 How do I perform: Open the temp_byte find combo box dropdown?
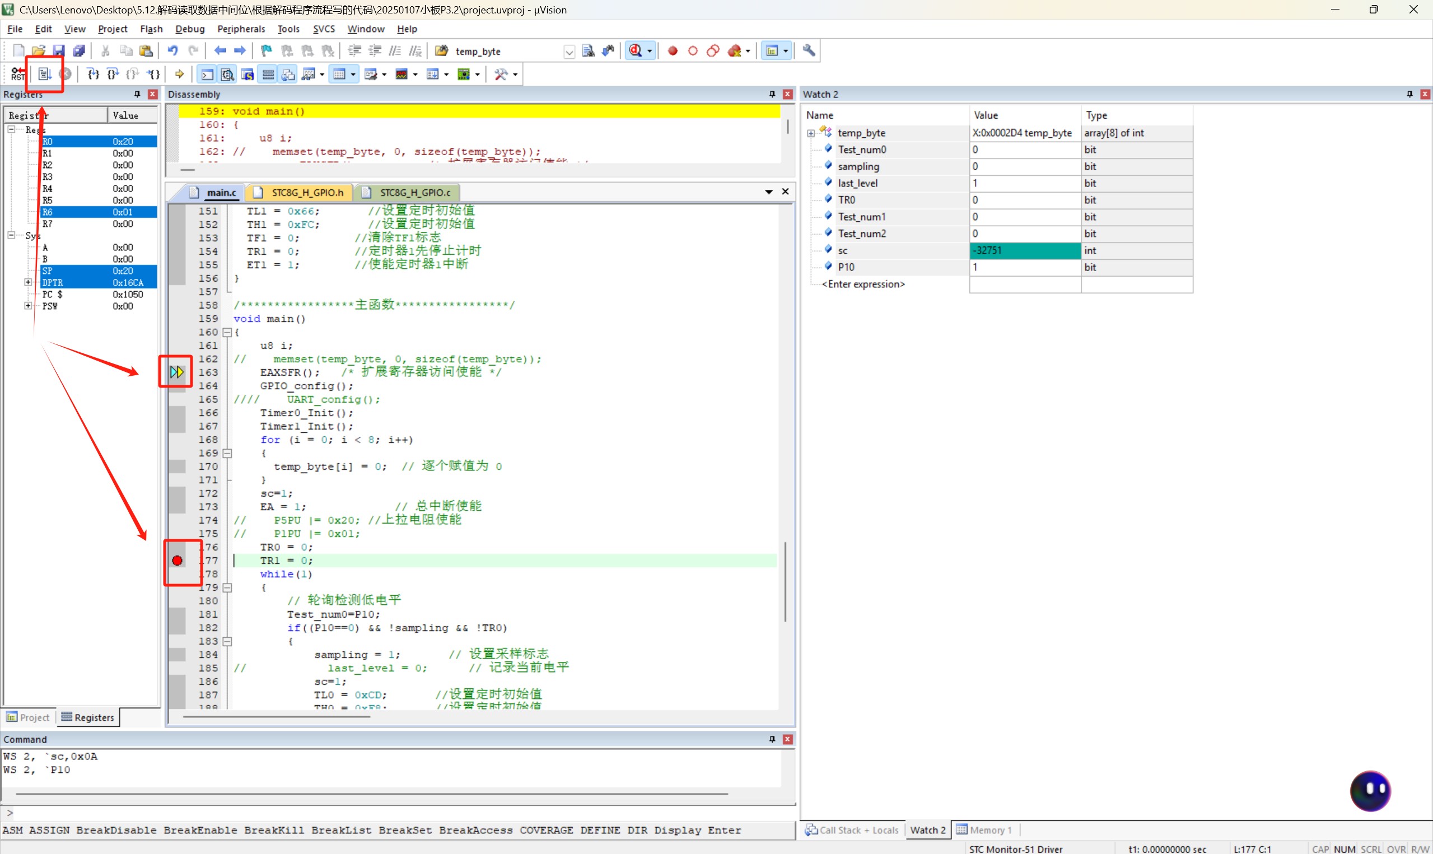point(569,51)
